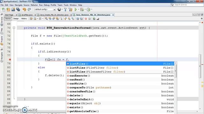
Task: Open the File menu
Action: point(2,5)
